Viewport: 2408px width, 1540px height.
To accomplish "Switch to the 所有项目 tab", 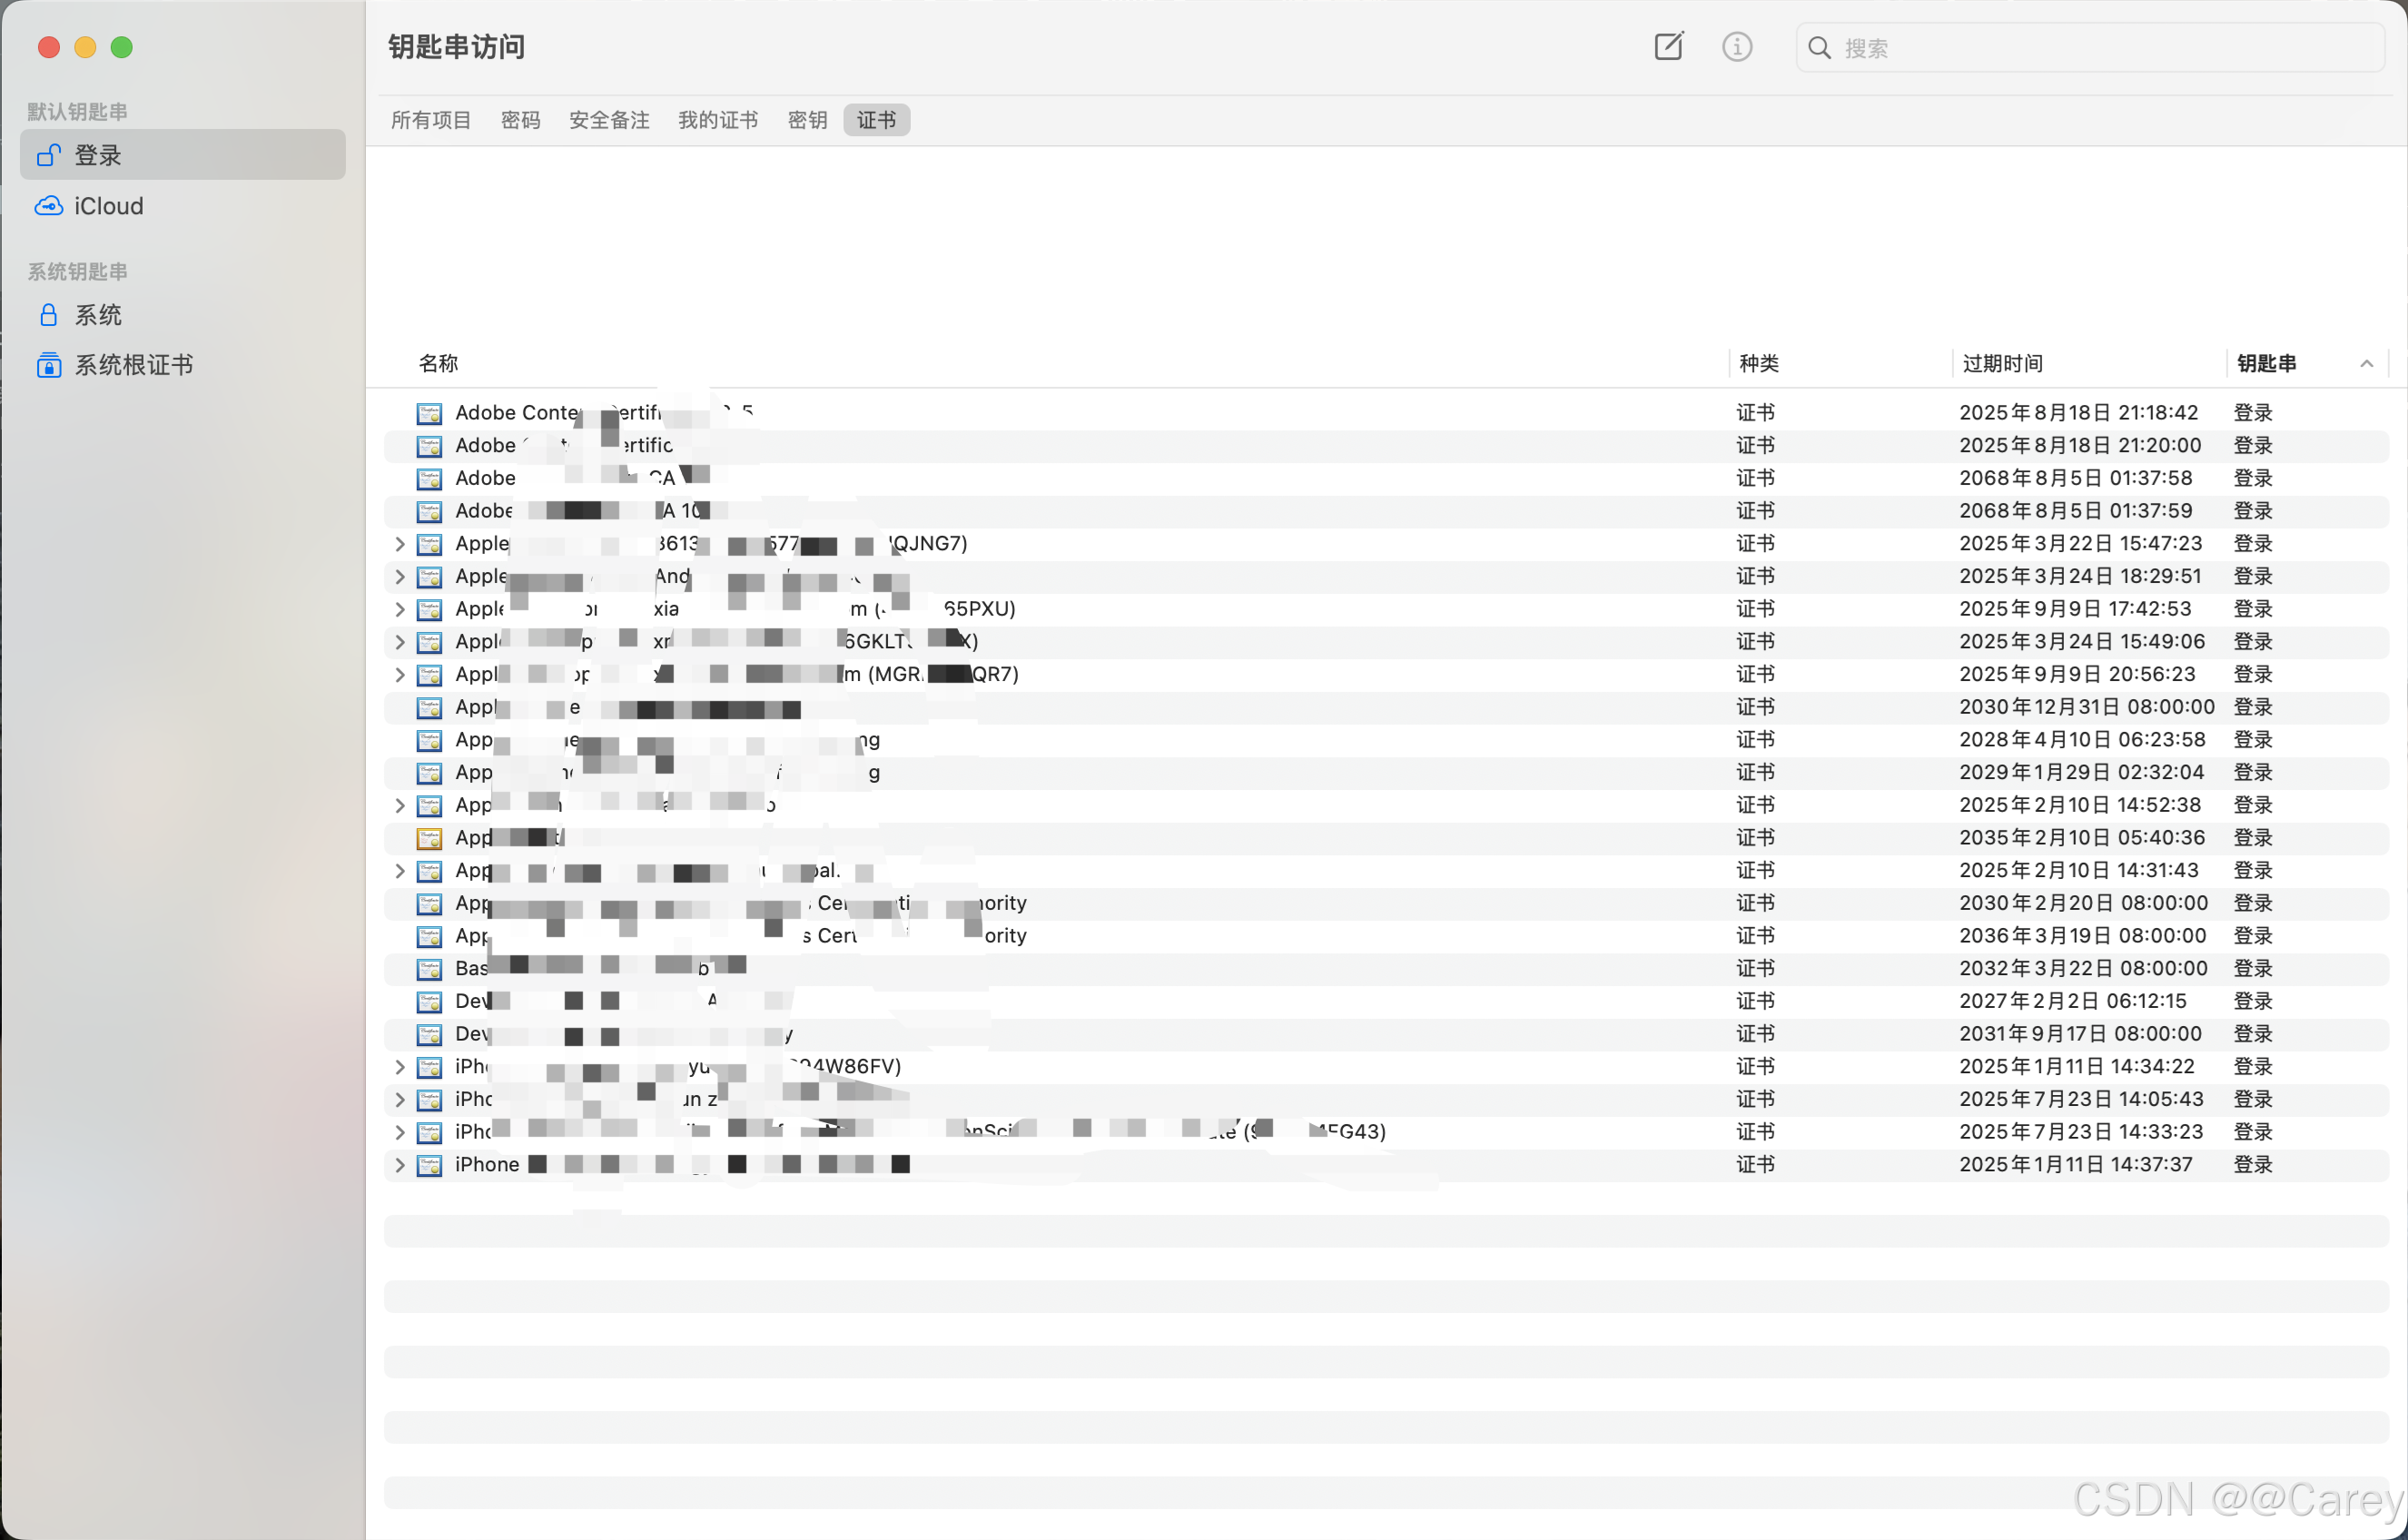I will [431, 120].
